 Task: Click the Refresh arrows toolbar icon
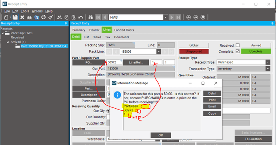pyautogui.click(x=44, y=17)
